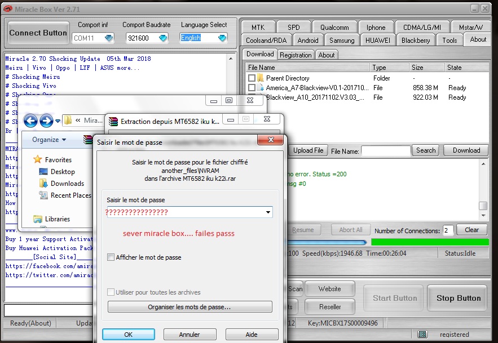Click the green download progress bar

pyautogui.click(x=430, y=242)
